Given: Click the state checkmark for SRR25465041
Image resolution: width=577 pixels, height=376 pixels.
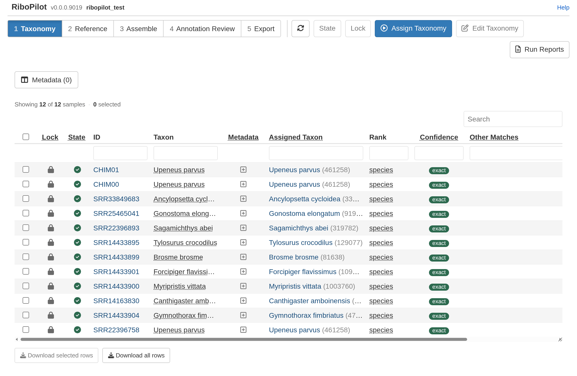Looking at the screenshot, I should click(x=78, y=213).
